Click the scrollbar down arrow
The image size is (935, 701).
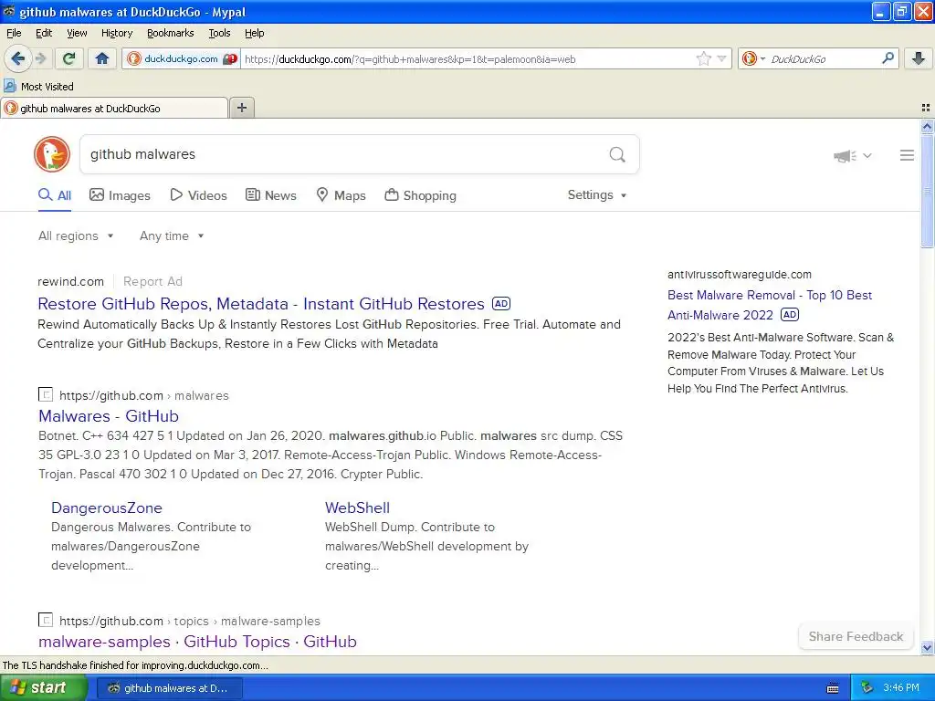pyautogui.click(x=927, y=647)
